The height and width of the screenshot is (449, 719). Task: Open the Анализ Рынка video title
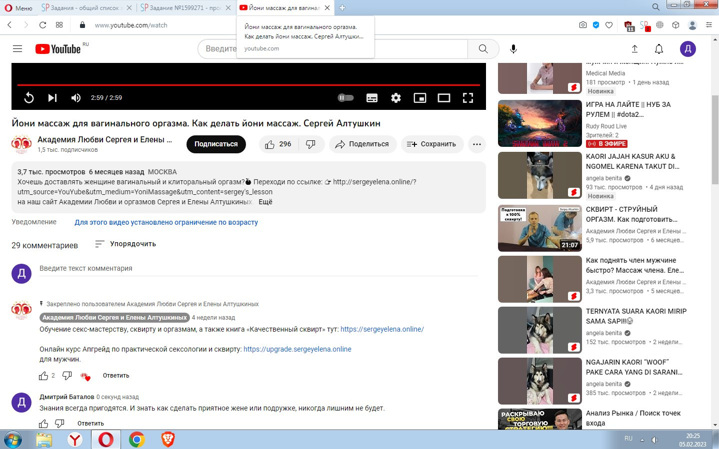tap(633, 418)
